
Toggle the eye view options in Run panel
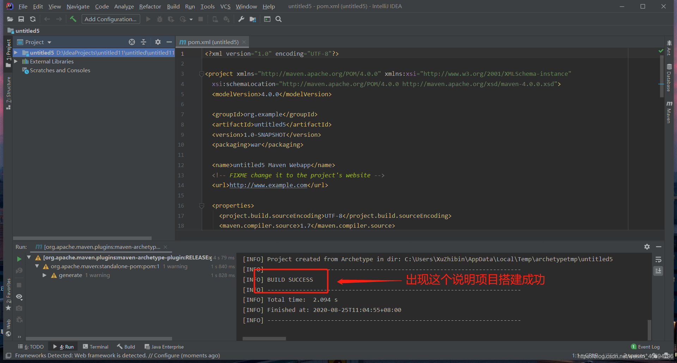19,297
